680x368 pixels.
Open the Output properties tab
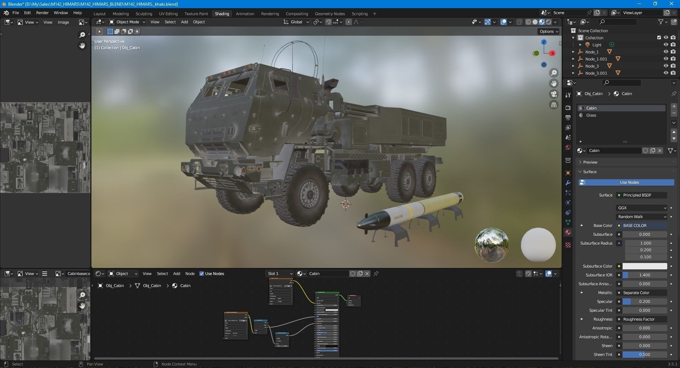(x=568, y=117)
